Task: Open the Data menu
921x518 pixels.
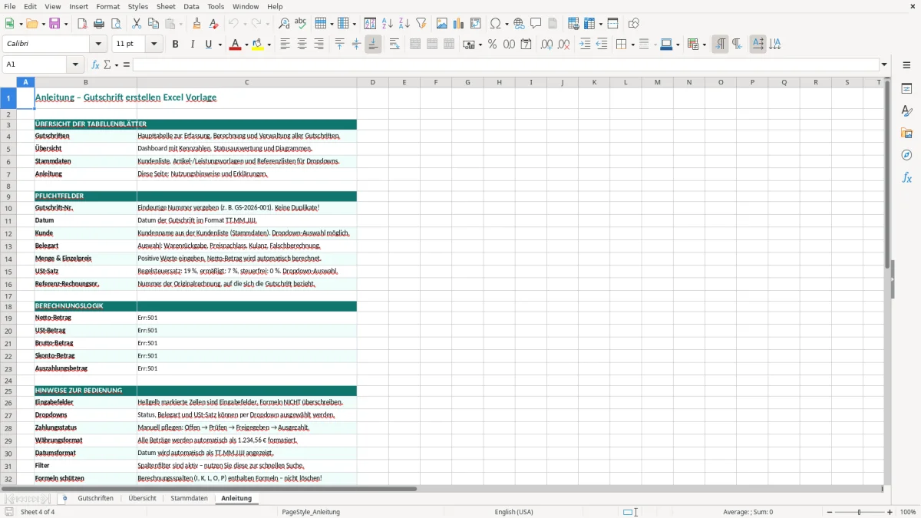Action: [191, 6]
